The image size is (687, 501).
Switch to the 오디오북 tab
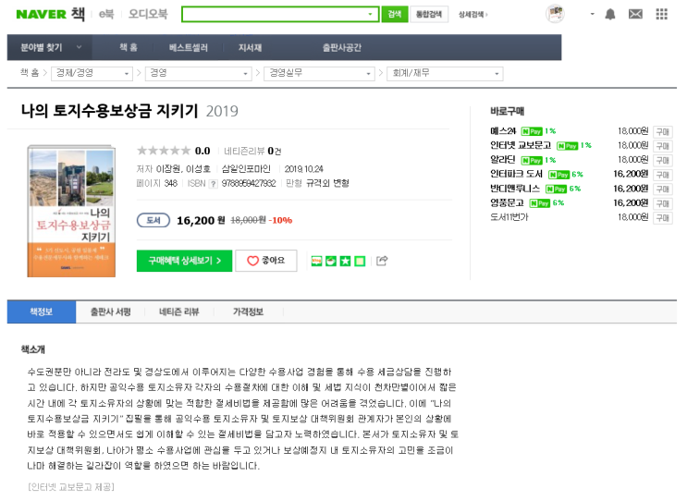pyautogui.click(x=148, y=14)
